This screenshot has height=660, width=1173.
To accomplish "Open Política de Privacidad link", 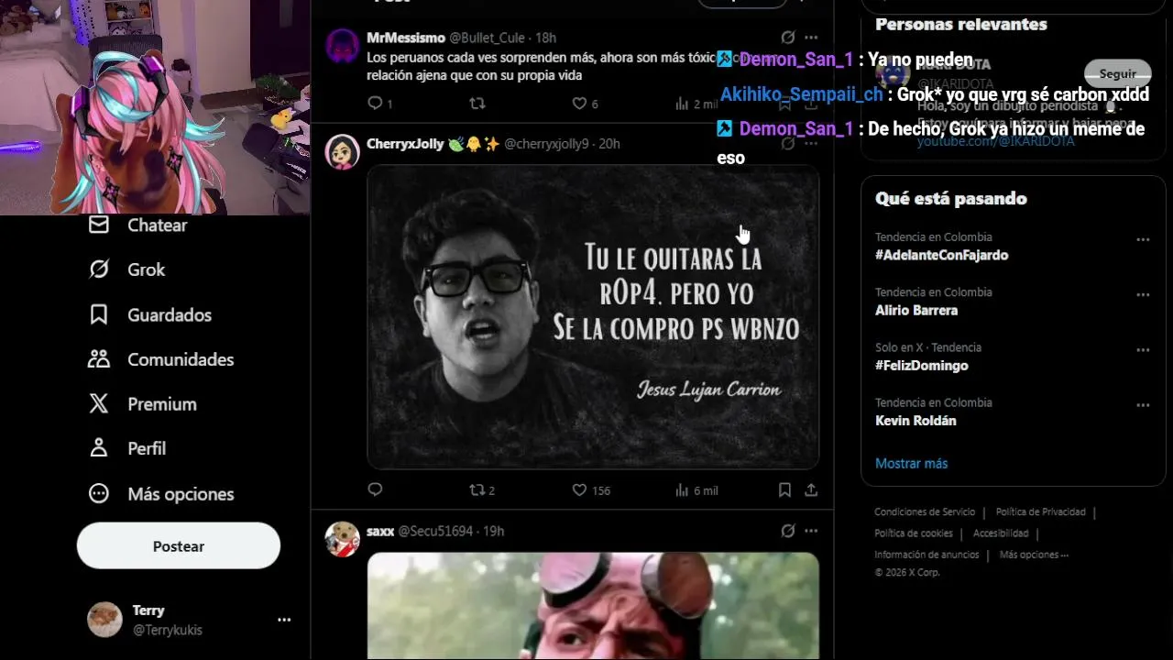I will (1040, 511).
